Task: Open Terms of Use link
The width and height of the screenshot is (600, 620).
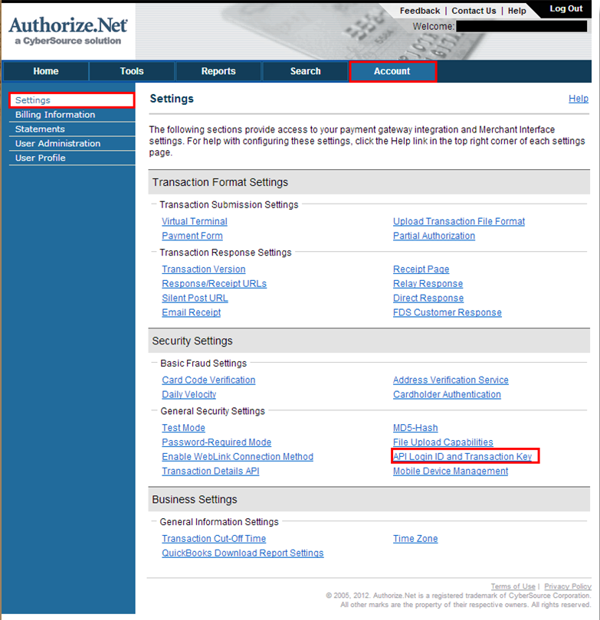Action: [513, 586]
